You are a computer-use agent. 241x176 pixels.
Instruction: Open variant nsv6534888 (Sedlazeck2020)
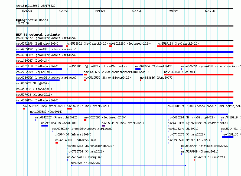(76, 140)
